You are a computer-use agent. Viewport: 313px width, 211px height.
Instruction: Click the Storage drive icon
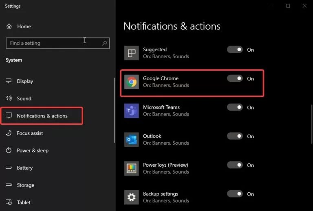coord(9,185)
